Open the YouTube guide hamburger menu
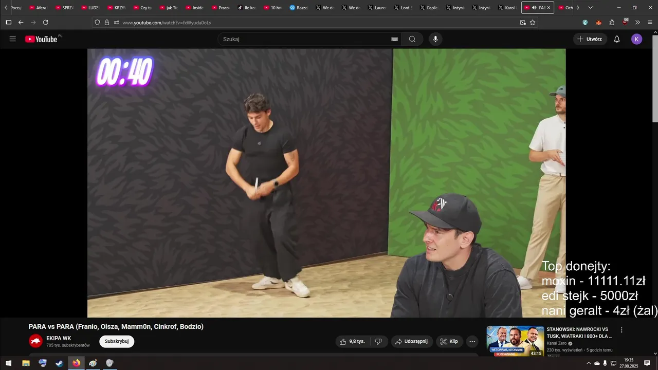 [13, 39]
